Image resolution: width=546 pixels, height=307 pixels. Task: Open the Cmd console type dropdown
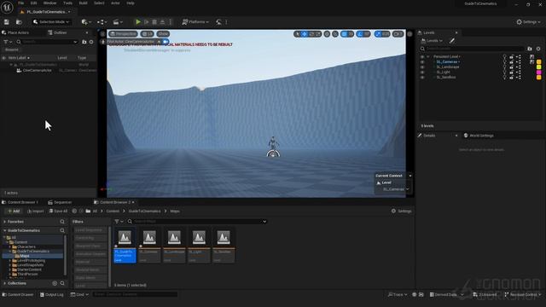[79, 295]
